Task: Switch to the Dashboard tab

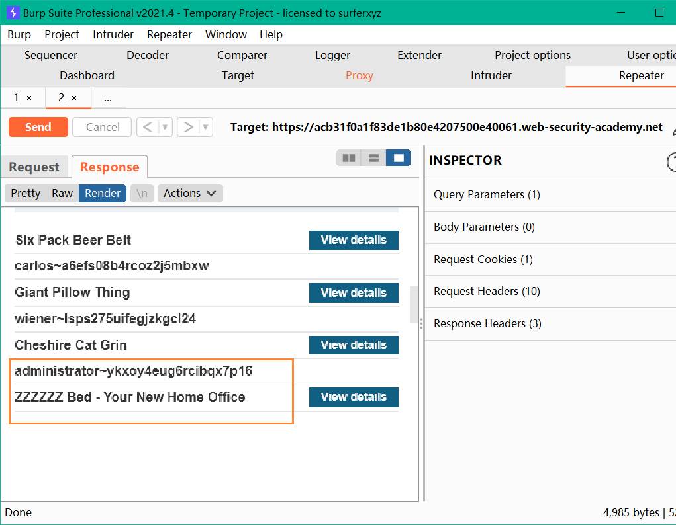Action: click(x=87, y=76)
